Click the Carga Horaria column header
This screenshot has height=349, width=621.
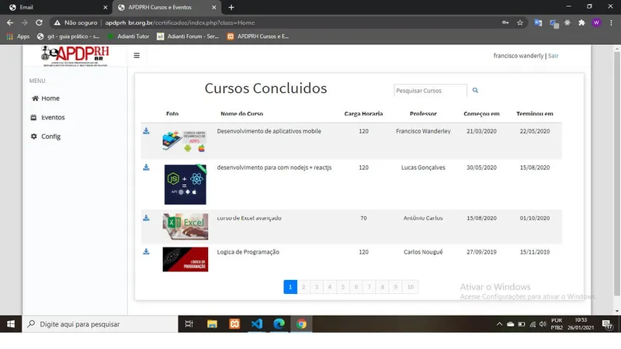click(x=363, y=113)
